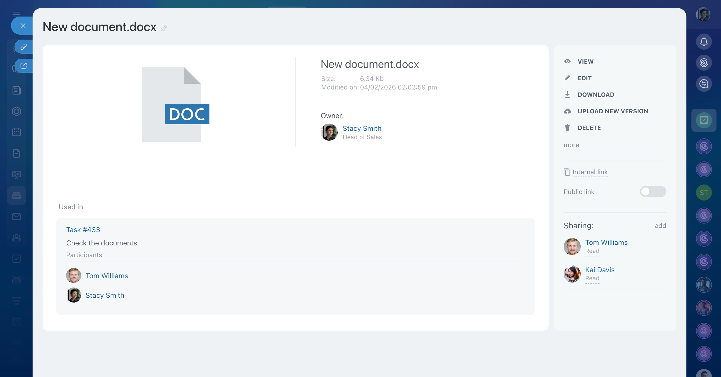This screenshot has width=721, height=377.
Task: Expand the more actions list
Action: click(571, 145)
